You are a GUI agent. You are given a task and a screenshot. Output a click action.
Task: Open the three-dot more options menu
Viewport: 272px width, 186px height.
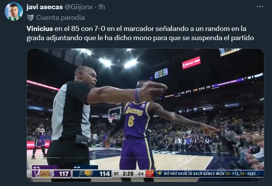[260, 6]
